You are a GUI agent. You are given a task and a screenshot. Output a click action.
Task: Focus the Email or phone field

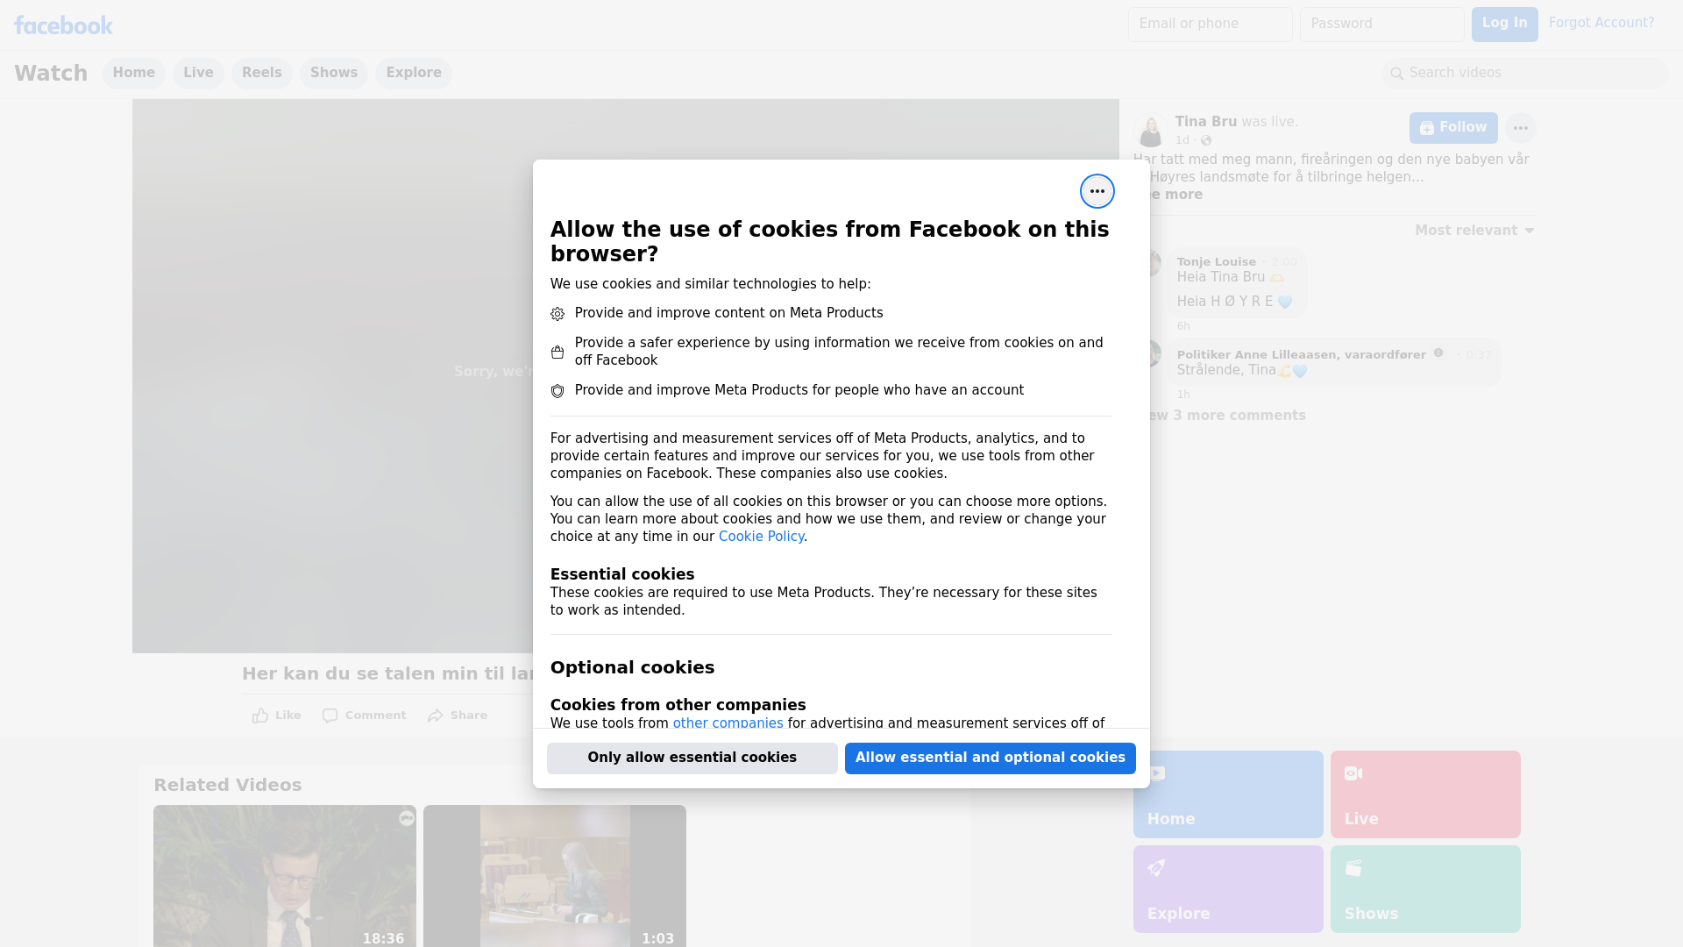pos(1211,25)
